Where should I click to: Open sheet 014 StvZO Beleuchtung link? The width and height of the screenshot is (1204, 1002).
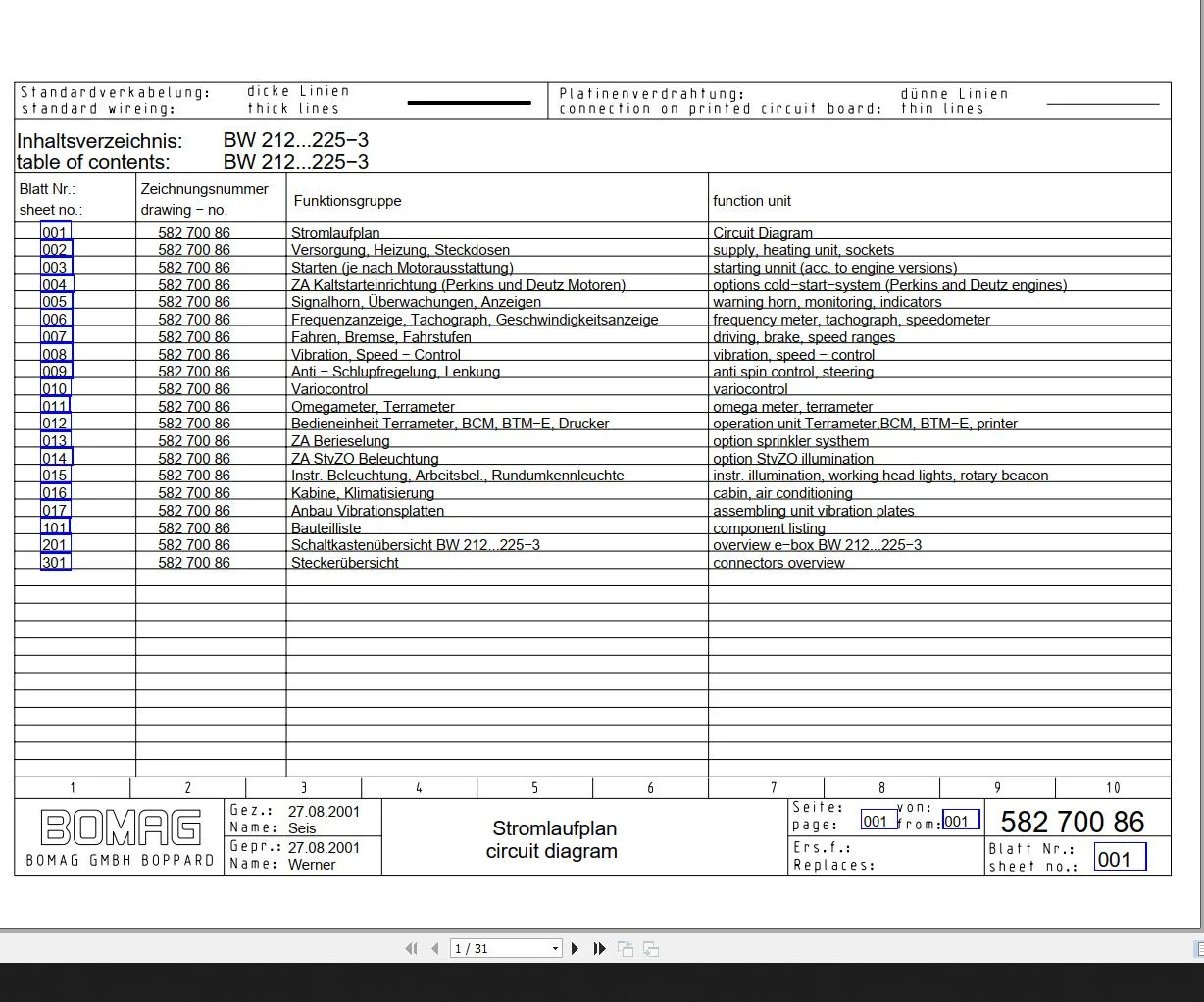point(56,458)
